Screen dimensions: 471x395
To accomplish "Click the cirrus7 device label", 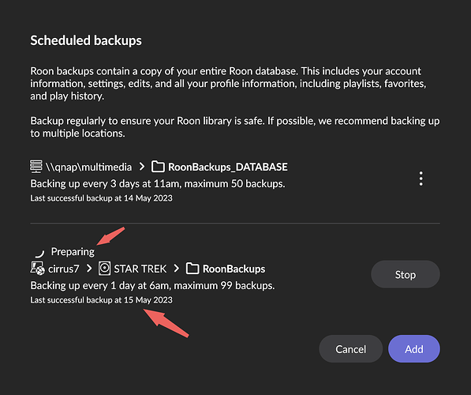I will 63,269.
